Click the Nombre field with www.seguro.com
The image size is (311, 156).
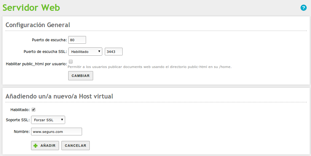tap(57, 132)
